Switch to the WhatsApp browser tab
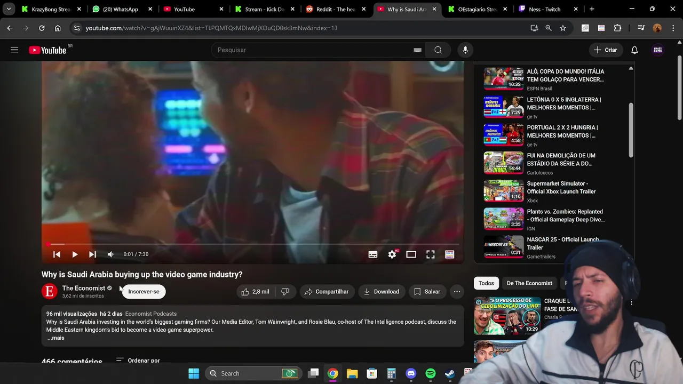The image size is (683, 384). (x=122, y=9)
